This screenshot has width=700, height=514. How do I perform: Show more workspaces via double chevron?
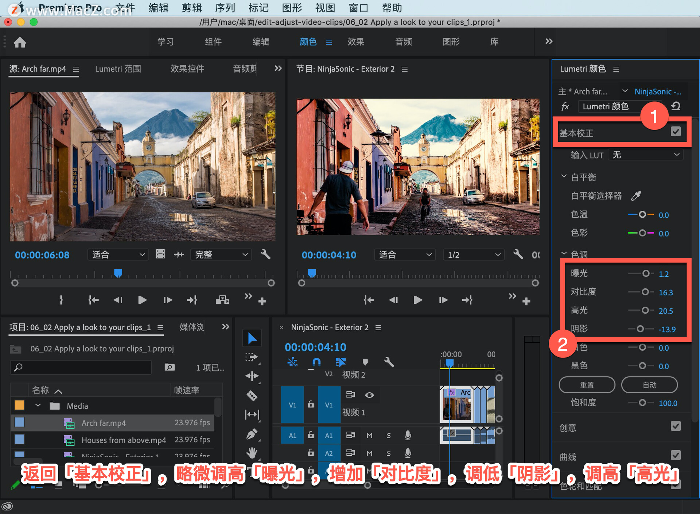tap(549, 41)
